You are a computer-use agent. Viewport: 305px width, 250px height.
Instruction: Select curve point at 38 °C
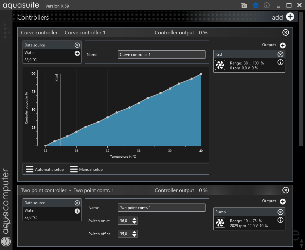(139, 103)
